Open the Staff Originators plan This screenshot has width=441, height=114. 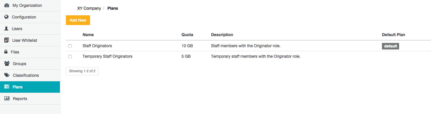tap(97, 46)
